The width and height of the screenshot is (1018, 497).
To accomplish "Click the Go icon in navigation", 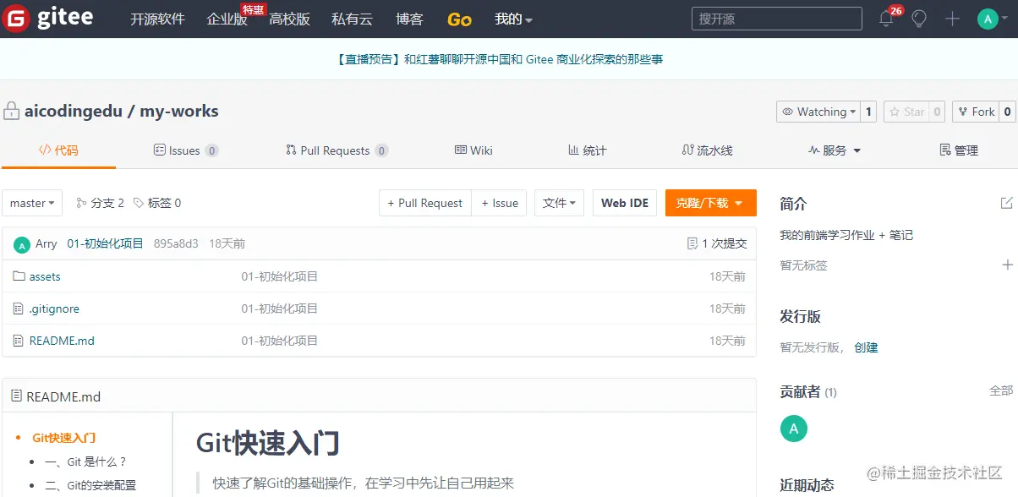I will click(x=459, y=19).
